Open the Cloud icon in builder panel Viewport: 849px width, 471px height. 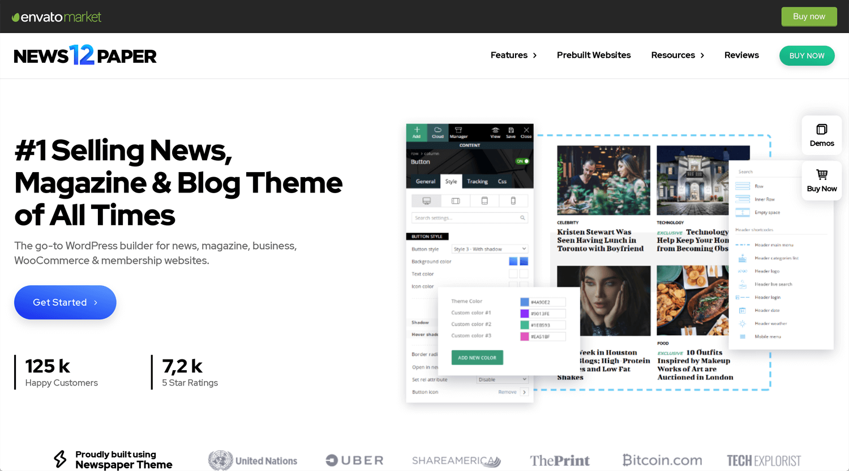438,132
